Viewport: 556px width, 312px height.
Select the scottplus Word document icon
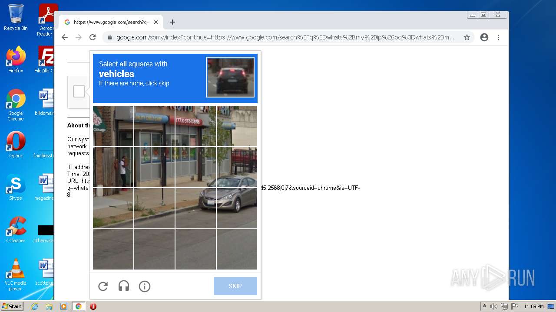click(x=45, y=272)
